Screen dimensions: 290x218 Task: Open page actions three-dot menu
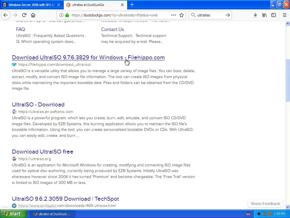tap(174, 15)
